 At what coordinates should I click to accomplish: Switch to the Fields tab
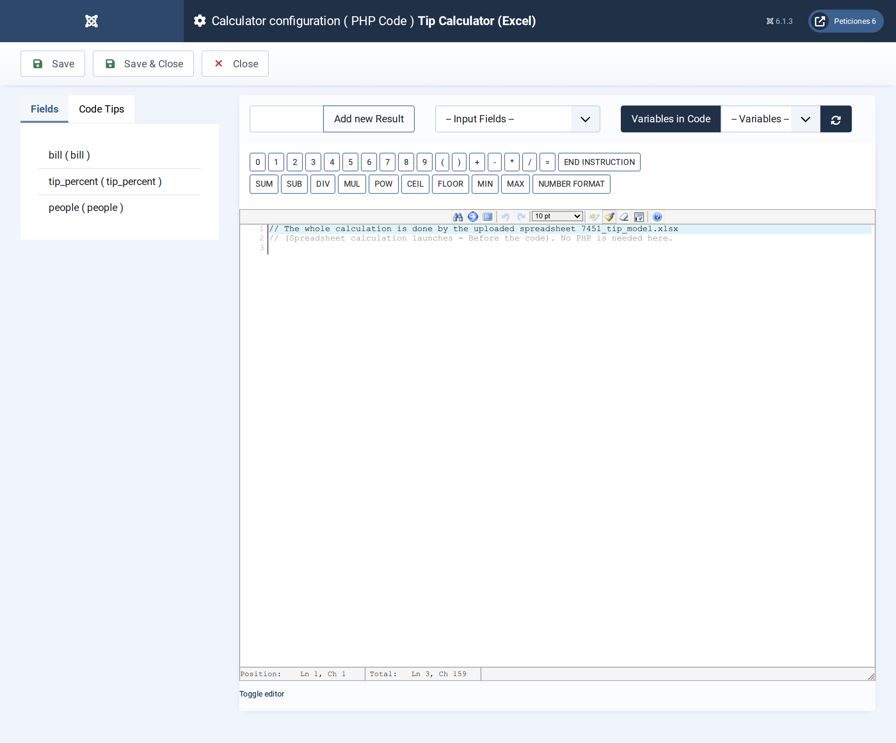coord(44,109)
